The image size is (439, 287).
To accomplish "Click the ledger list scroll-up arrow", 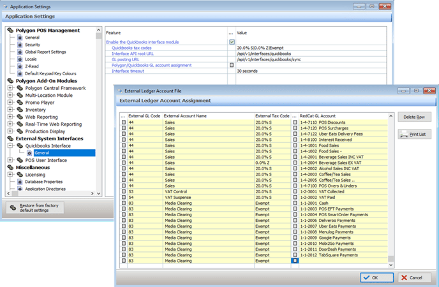I will [x=391, y=116].
